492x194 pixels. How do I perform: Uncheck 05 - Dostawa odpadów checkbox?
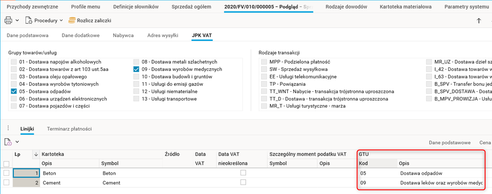(14, 91)
